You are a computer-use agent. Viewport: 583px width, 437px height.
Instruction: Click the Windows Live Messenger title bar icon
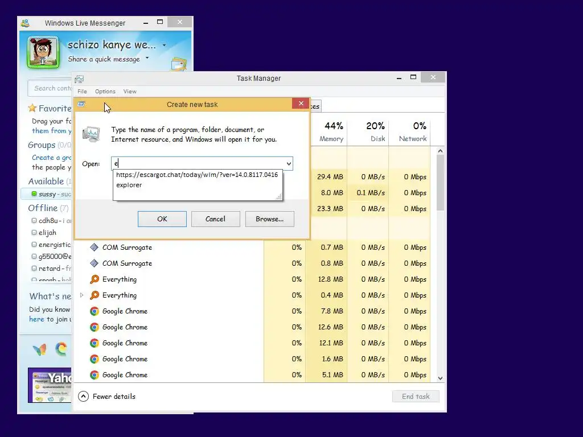coord(25,23)
